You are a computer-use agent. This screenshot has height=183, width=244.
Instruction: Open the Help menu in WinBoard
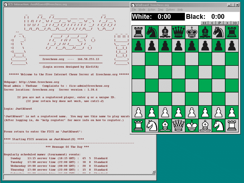click(180, 10)
